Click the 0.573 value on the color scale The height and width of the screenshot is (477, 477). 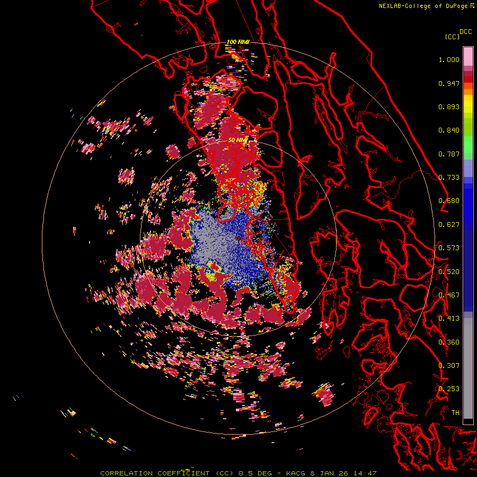coord(449,248)
